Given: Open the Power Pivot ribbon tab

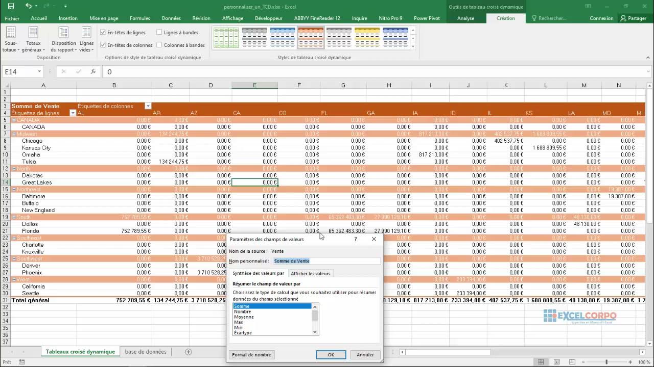Looking at the screenshot, I should pos(427,18).
